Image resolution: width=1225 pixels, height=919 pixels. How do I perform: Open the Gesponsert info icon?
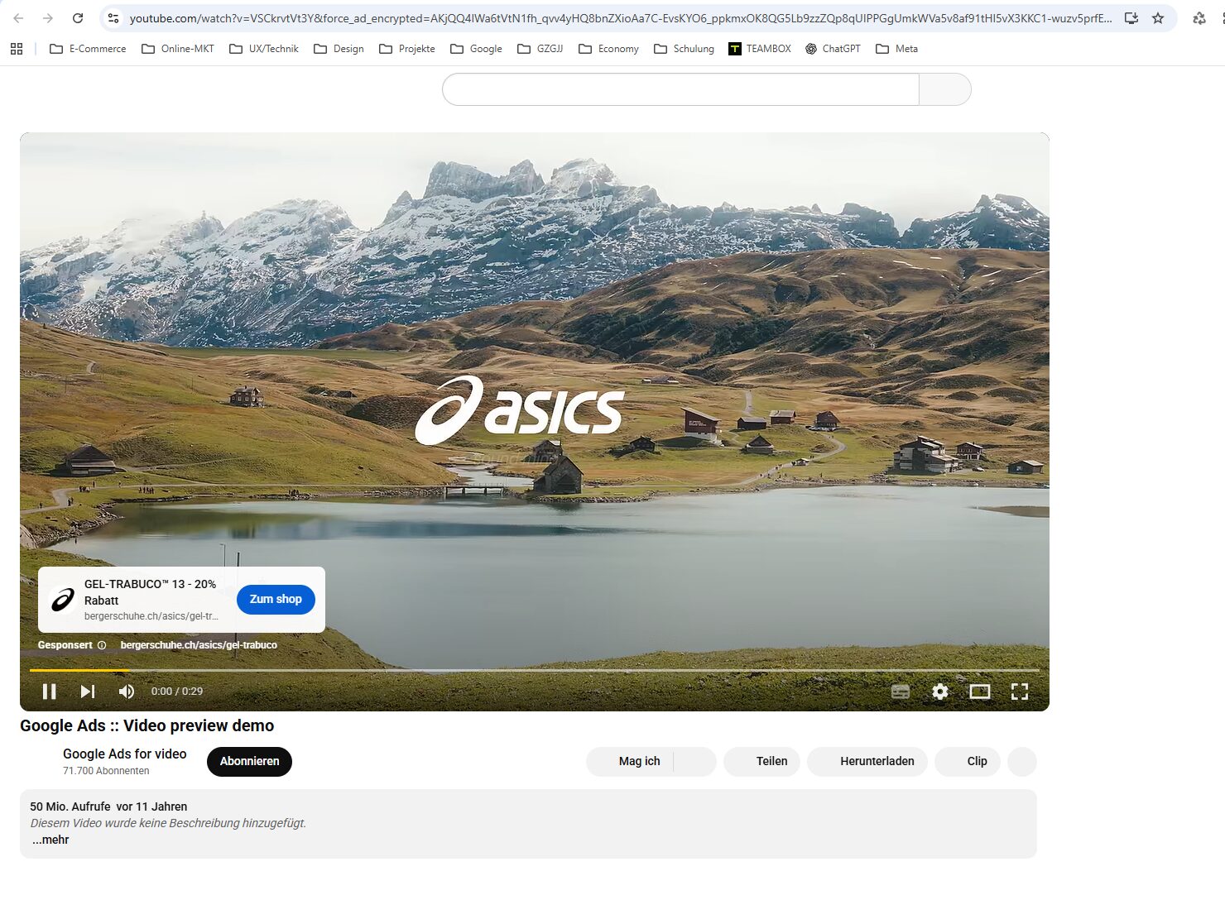[x=101, y=645]
